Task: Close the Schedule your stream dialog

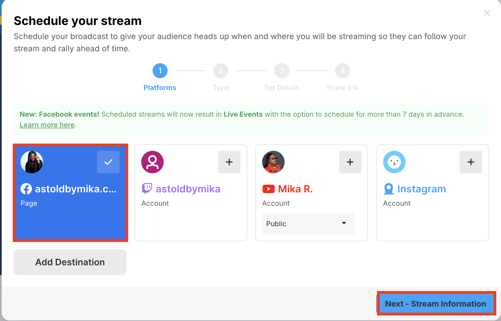Action: pos(487,13)
